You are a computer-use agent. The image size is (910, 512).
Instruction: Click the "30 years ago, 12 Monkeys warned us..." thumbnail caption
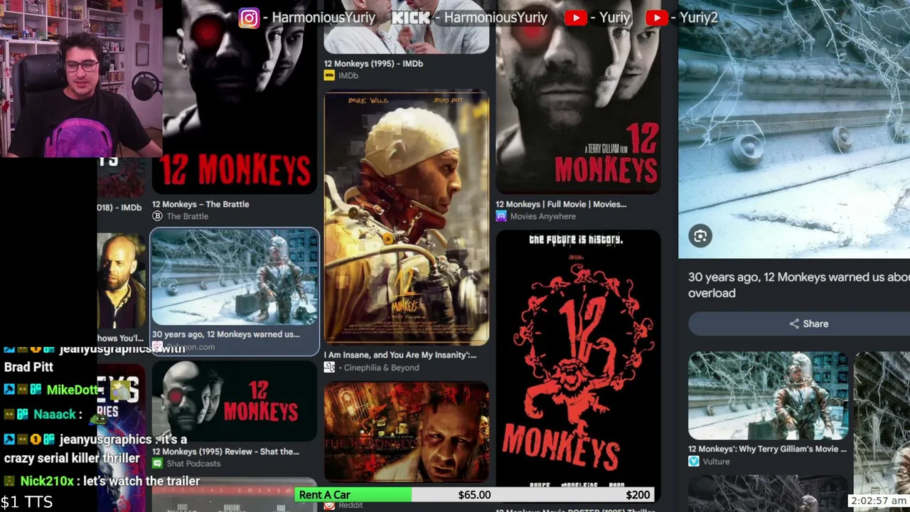[x=225, y=334]
